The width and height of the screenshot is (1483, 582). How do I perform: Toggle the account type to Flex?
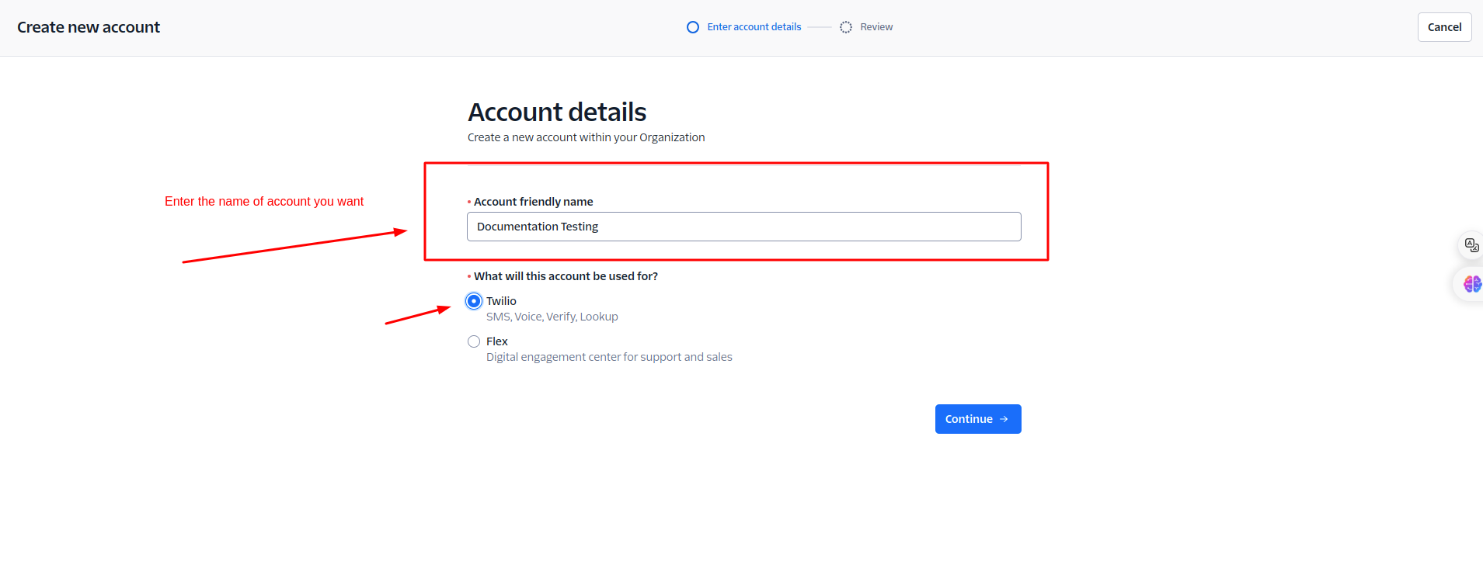(474, 341)
